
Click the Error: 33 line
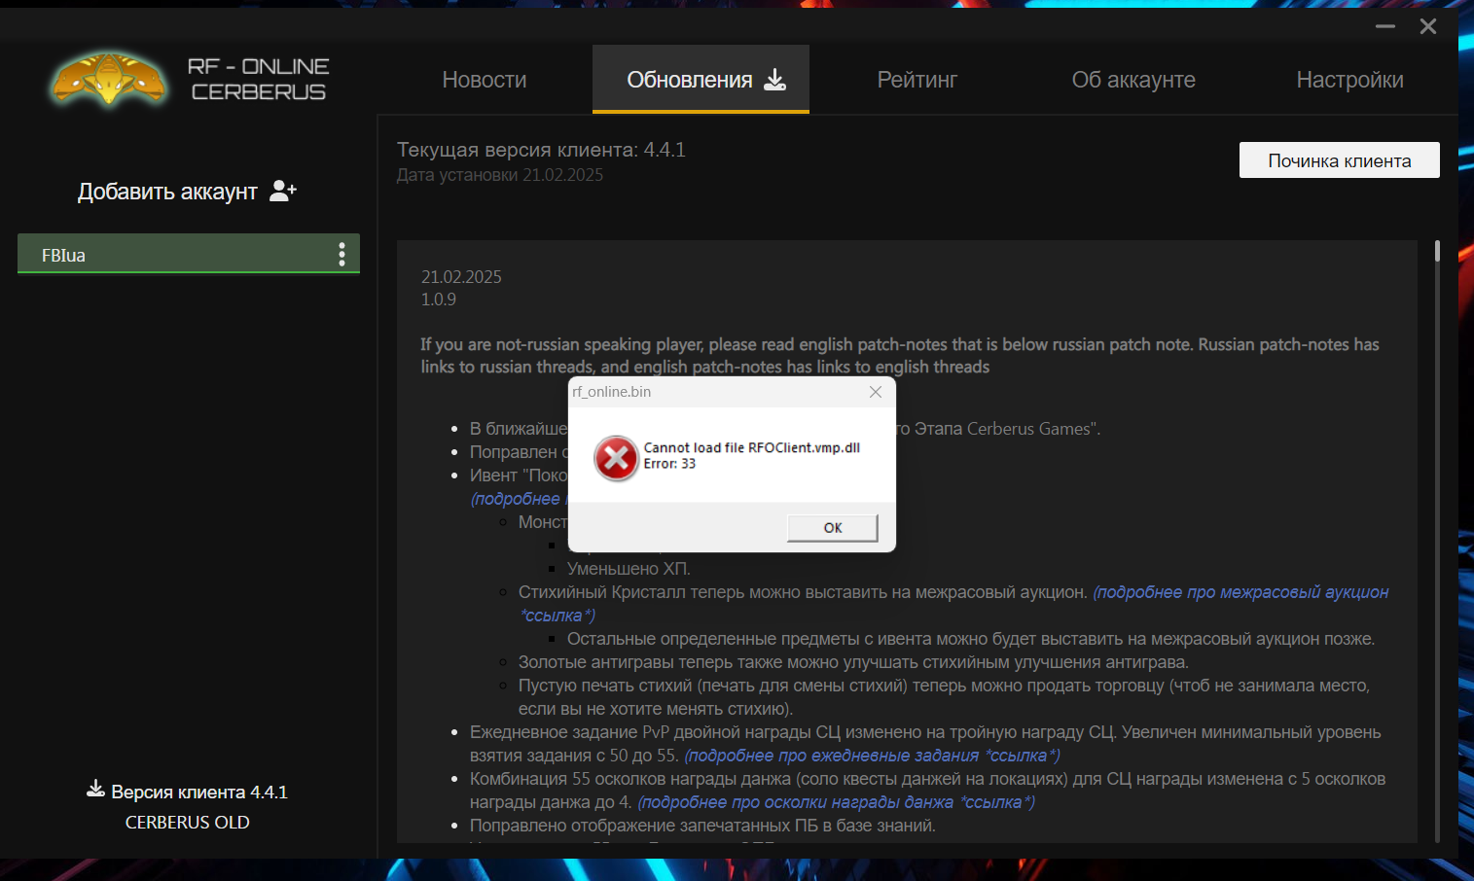[x=669, y=464]
